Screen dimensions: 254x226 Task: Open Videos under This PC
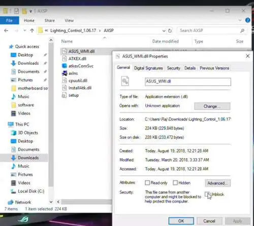[x=21, y=183]
